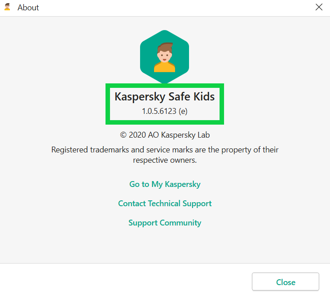Click the "About" window title text
Image resolution: width=330 pixels, height=299 pixels.
pyautogui.click(x=28, y=8)
